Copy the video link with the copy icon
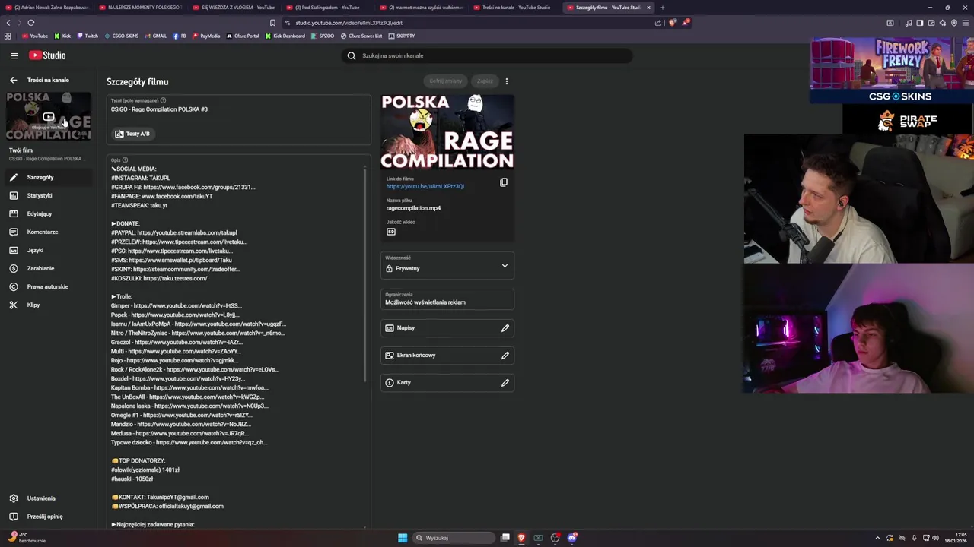This screenshot has height=547, width=974. click(x=504, y=182)
